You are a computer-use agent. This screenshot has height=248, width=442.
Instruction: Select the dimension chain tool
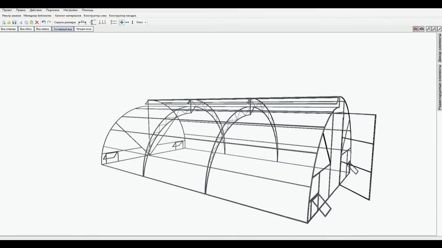click(102, 22)
